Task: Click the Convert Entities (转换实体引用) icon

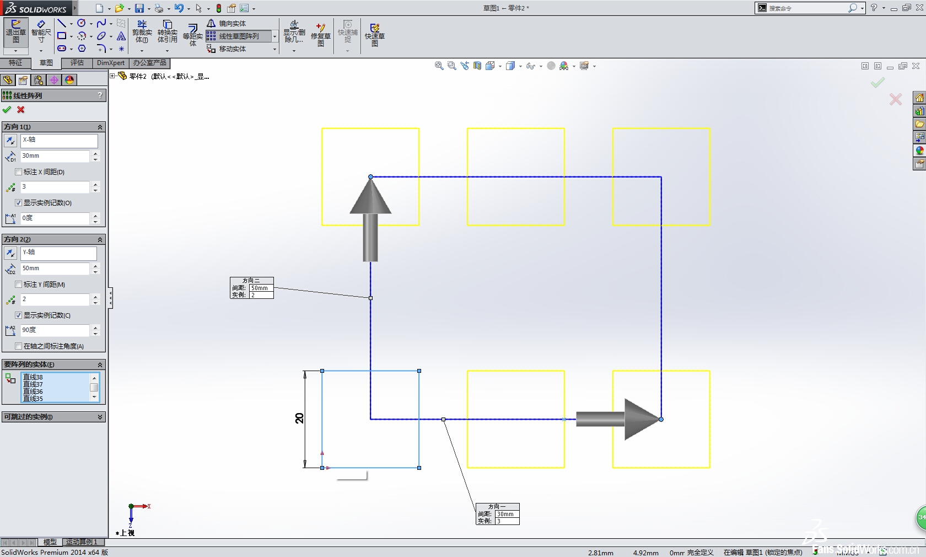Action: tap(168, 32)
